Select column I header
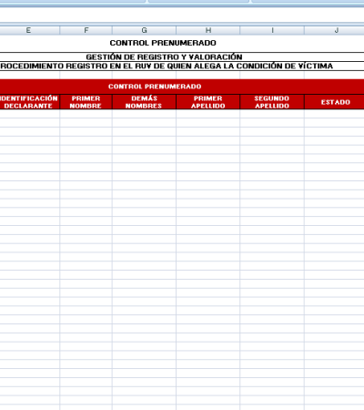 pyautogui.click(x=272, y=30)
